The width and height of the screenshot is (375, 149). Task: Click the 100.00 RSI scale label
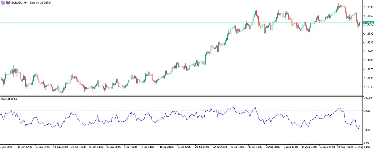(367, 98)
